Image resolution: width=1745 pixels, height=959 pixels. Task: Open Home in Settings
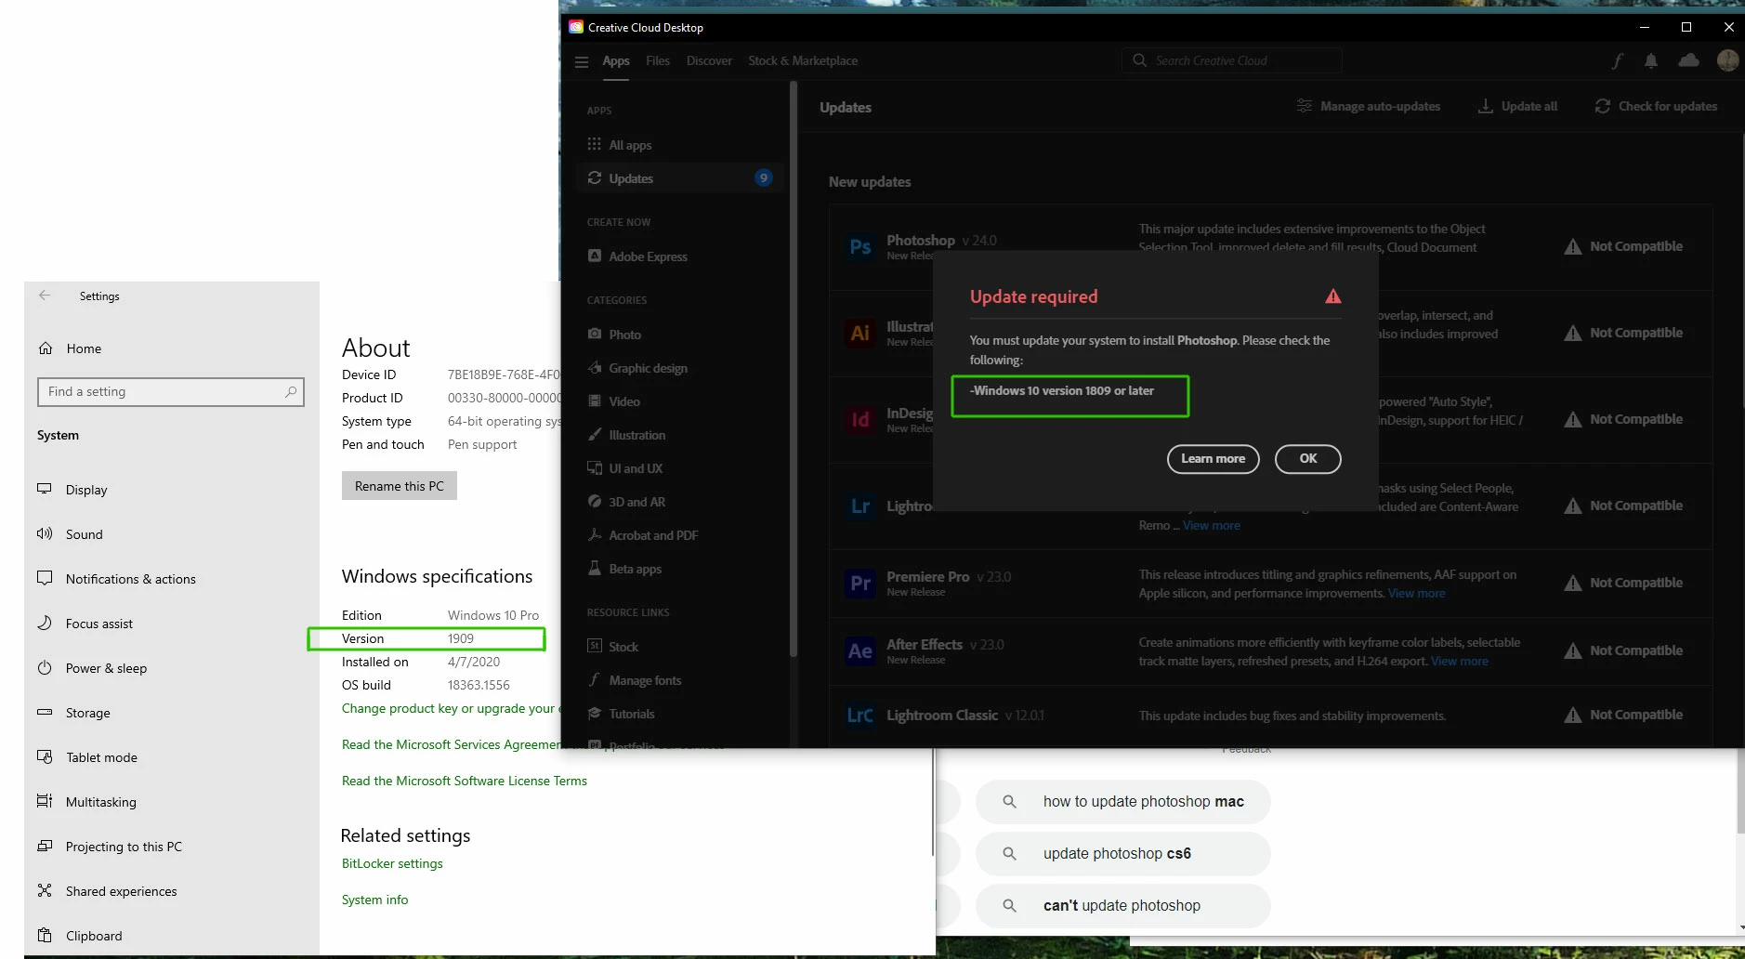point(172,348)
